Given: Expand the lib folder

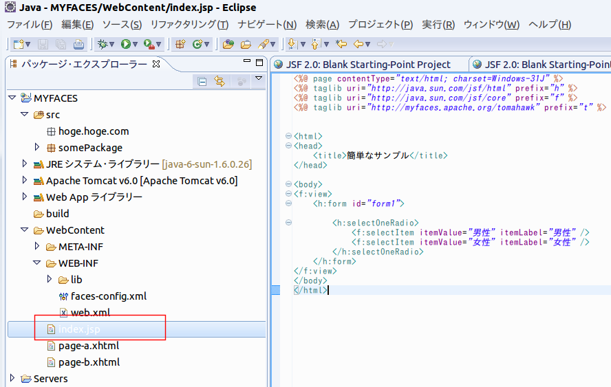Looking at the screenshot, I should pyautogui.click(x=50, y=279).
